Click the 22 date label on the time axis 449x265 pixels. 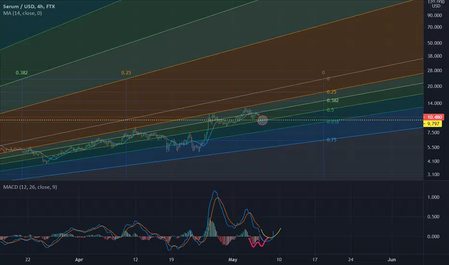(27, 260)
